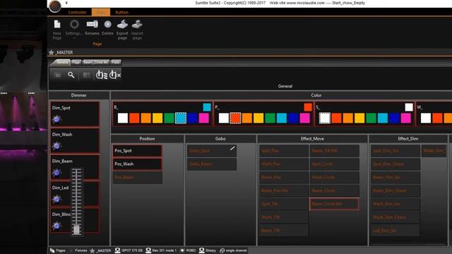452x254 pixels.
Task: Click the list view toolbar icon
Action: pyautogui.click(x=58, y=75)
